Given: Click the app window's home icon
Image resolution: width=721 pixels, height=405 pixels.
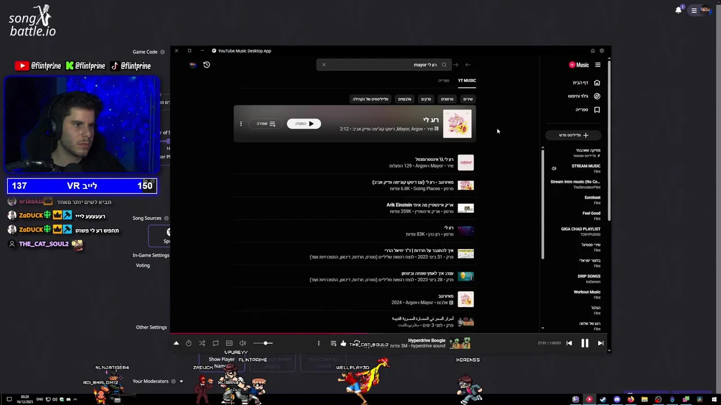Looking at the screenshot, I should point(593,51).
